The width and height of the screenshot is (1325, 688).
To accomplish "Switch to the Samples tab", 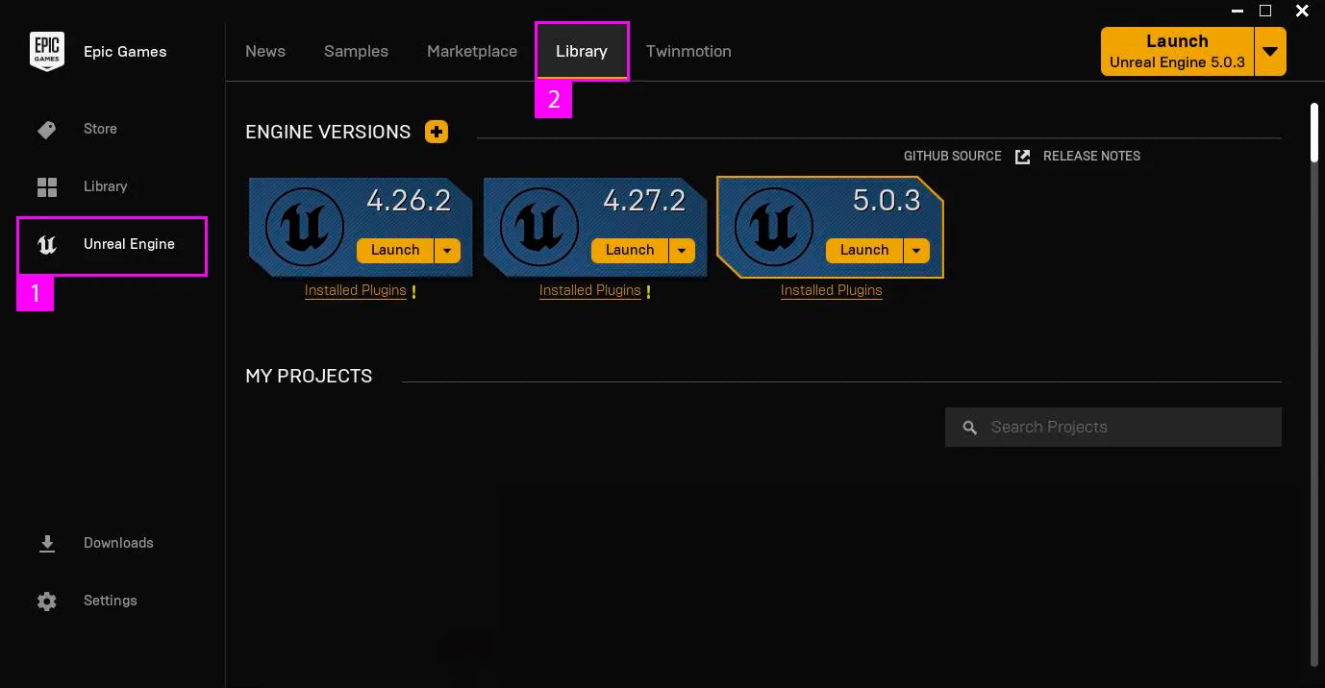I will [356, 51].
